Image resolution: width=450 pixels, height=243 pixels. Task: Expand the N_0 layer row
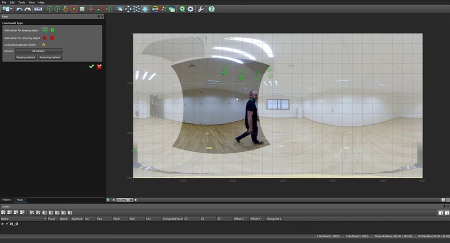(2, 223)
